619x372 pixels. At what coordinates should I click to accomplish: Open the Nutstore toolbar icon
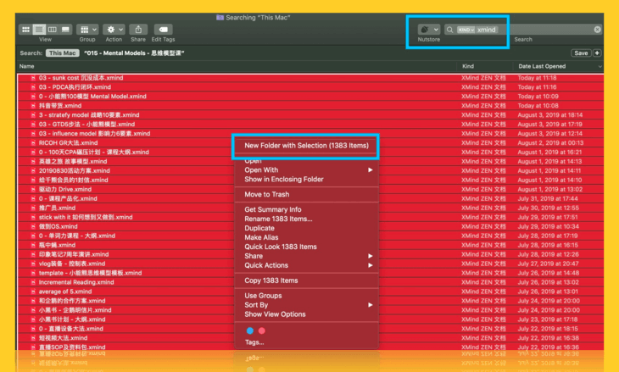point(428,30)
